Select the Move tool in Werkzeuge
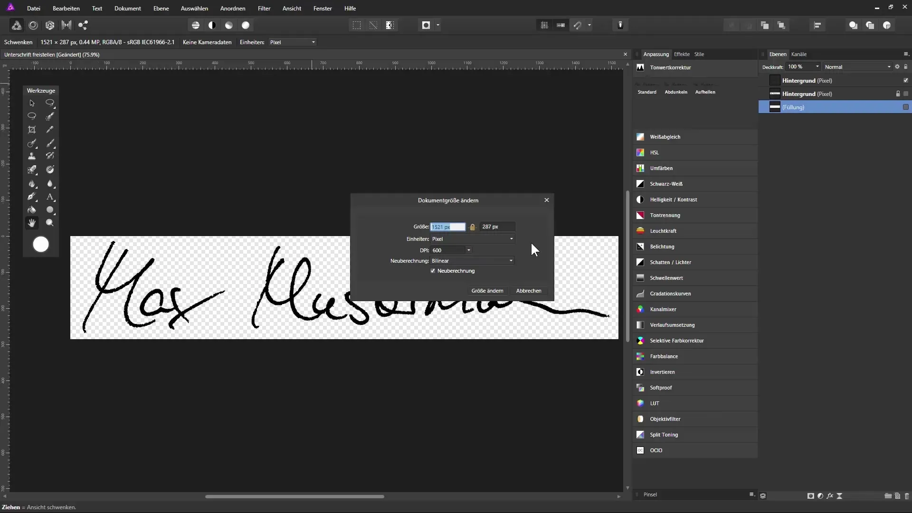The width and height of the screenshot is (912, 513). [x=32, y=103]
